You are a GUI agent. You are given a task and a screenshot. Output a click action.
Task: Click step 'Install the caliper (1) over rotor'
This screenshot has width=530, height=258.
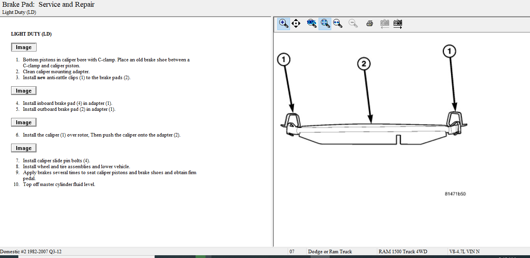[x=102, y=135]
